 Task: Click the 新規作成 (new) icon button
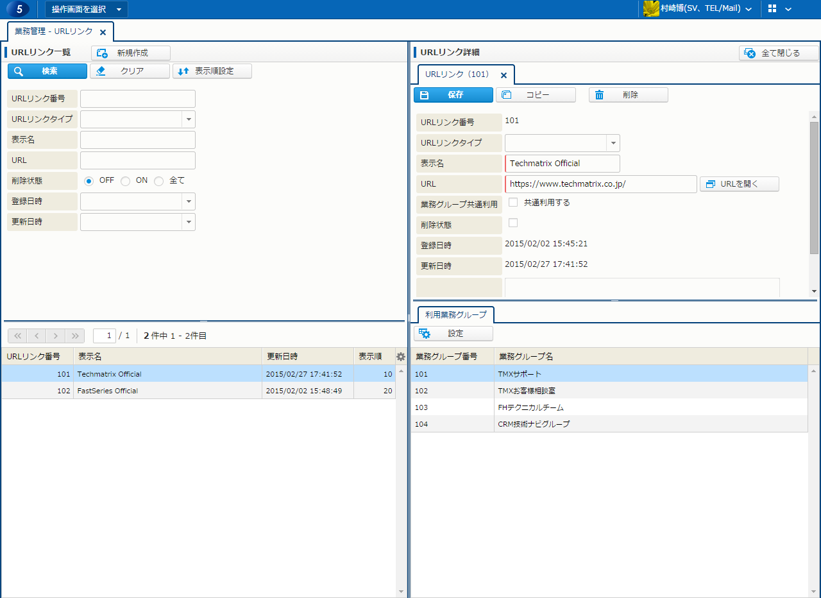pyautogui.click(x=131, y=53)
